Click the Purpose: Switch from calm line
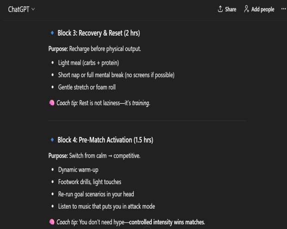The image size is (287, 229). click(x=94, y=155)
